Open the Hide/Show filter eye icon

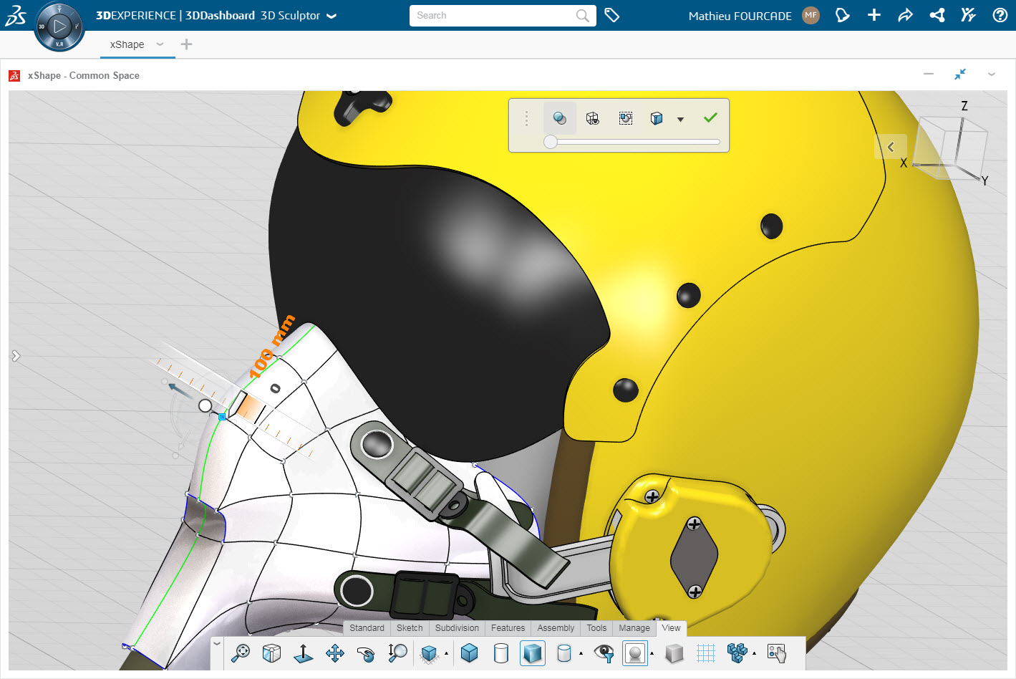(x=604, y=653)
